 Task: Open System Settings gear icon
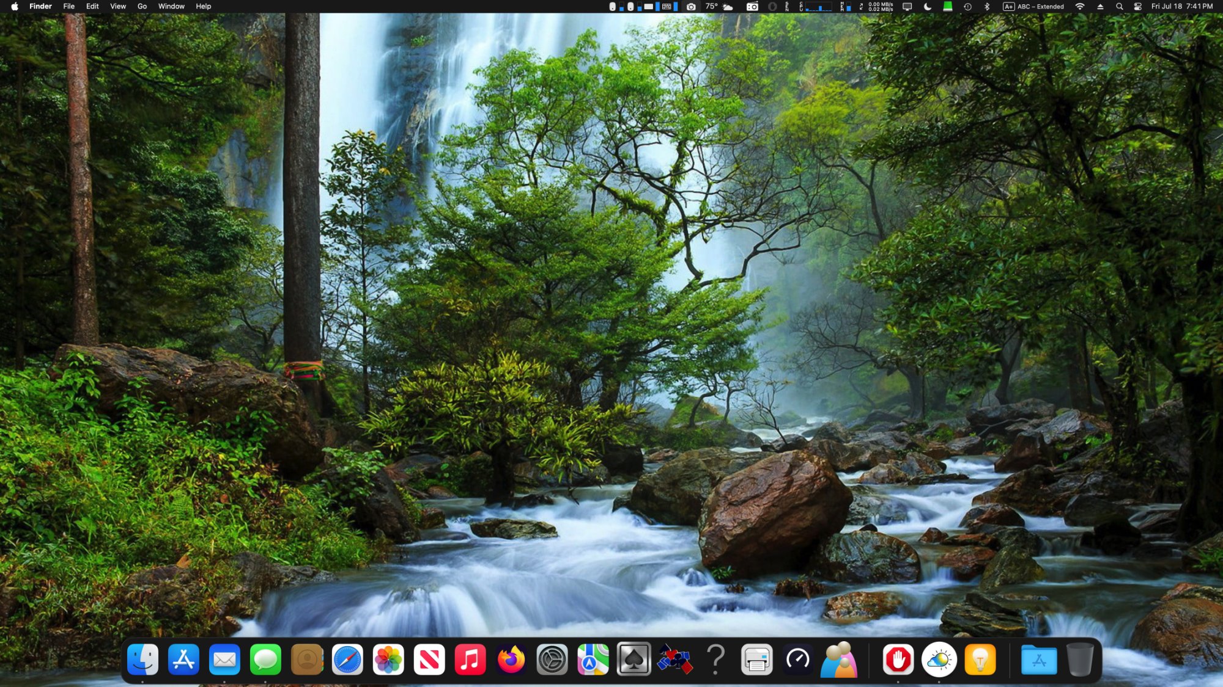[552, 660]
